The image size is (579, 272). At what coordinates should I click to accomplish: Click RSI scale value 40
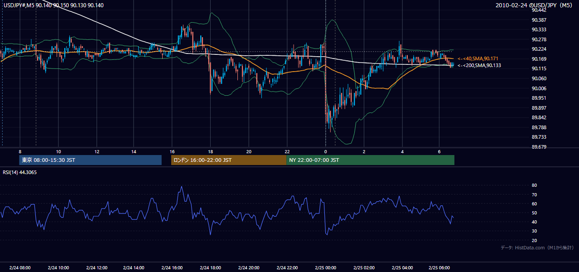[x=535, y=222]
